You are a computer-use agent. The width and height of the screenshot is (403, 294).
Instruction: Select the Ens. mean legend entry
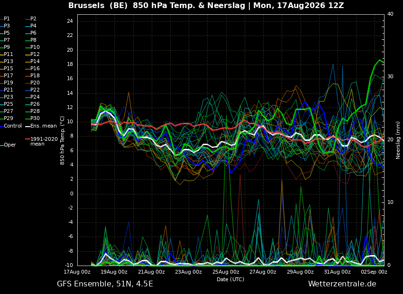[x=41, y=126]
